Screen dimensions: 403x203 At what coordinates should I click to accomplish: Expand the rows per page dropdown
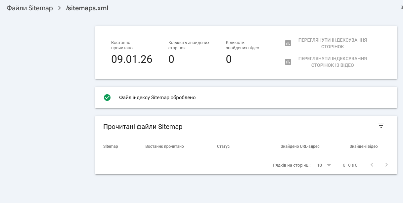[x=324, y=165]
